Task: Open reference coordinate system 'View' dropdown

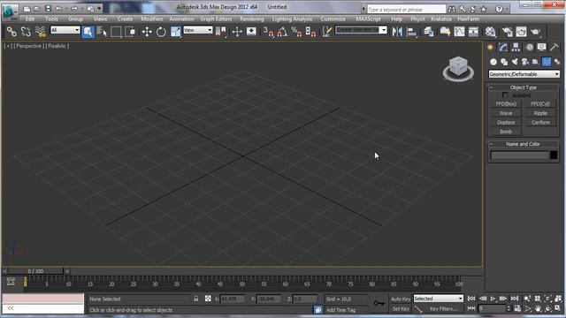Action: click(x=198, y=30)
